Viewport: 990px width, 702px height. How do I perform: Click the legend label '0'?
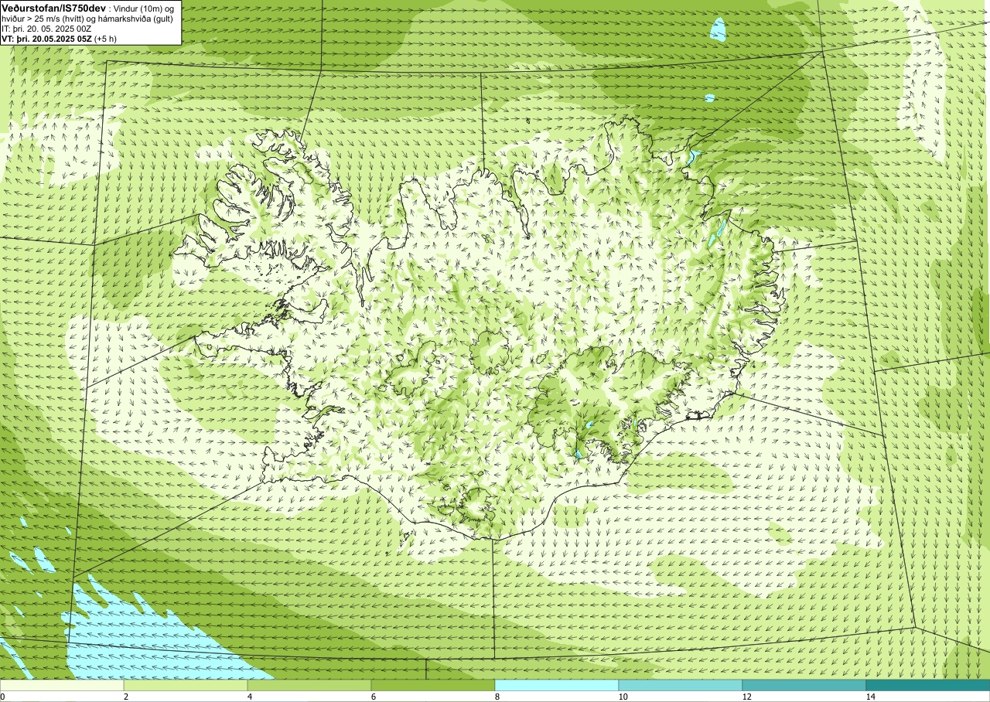click(2, 697)
